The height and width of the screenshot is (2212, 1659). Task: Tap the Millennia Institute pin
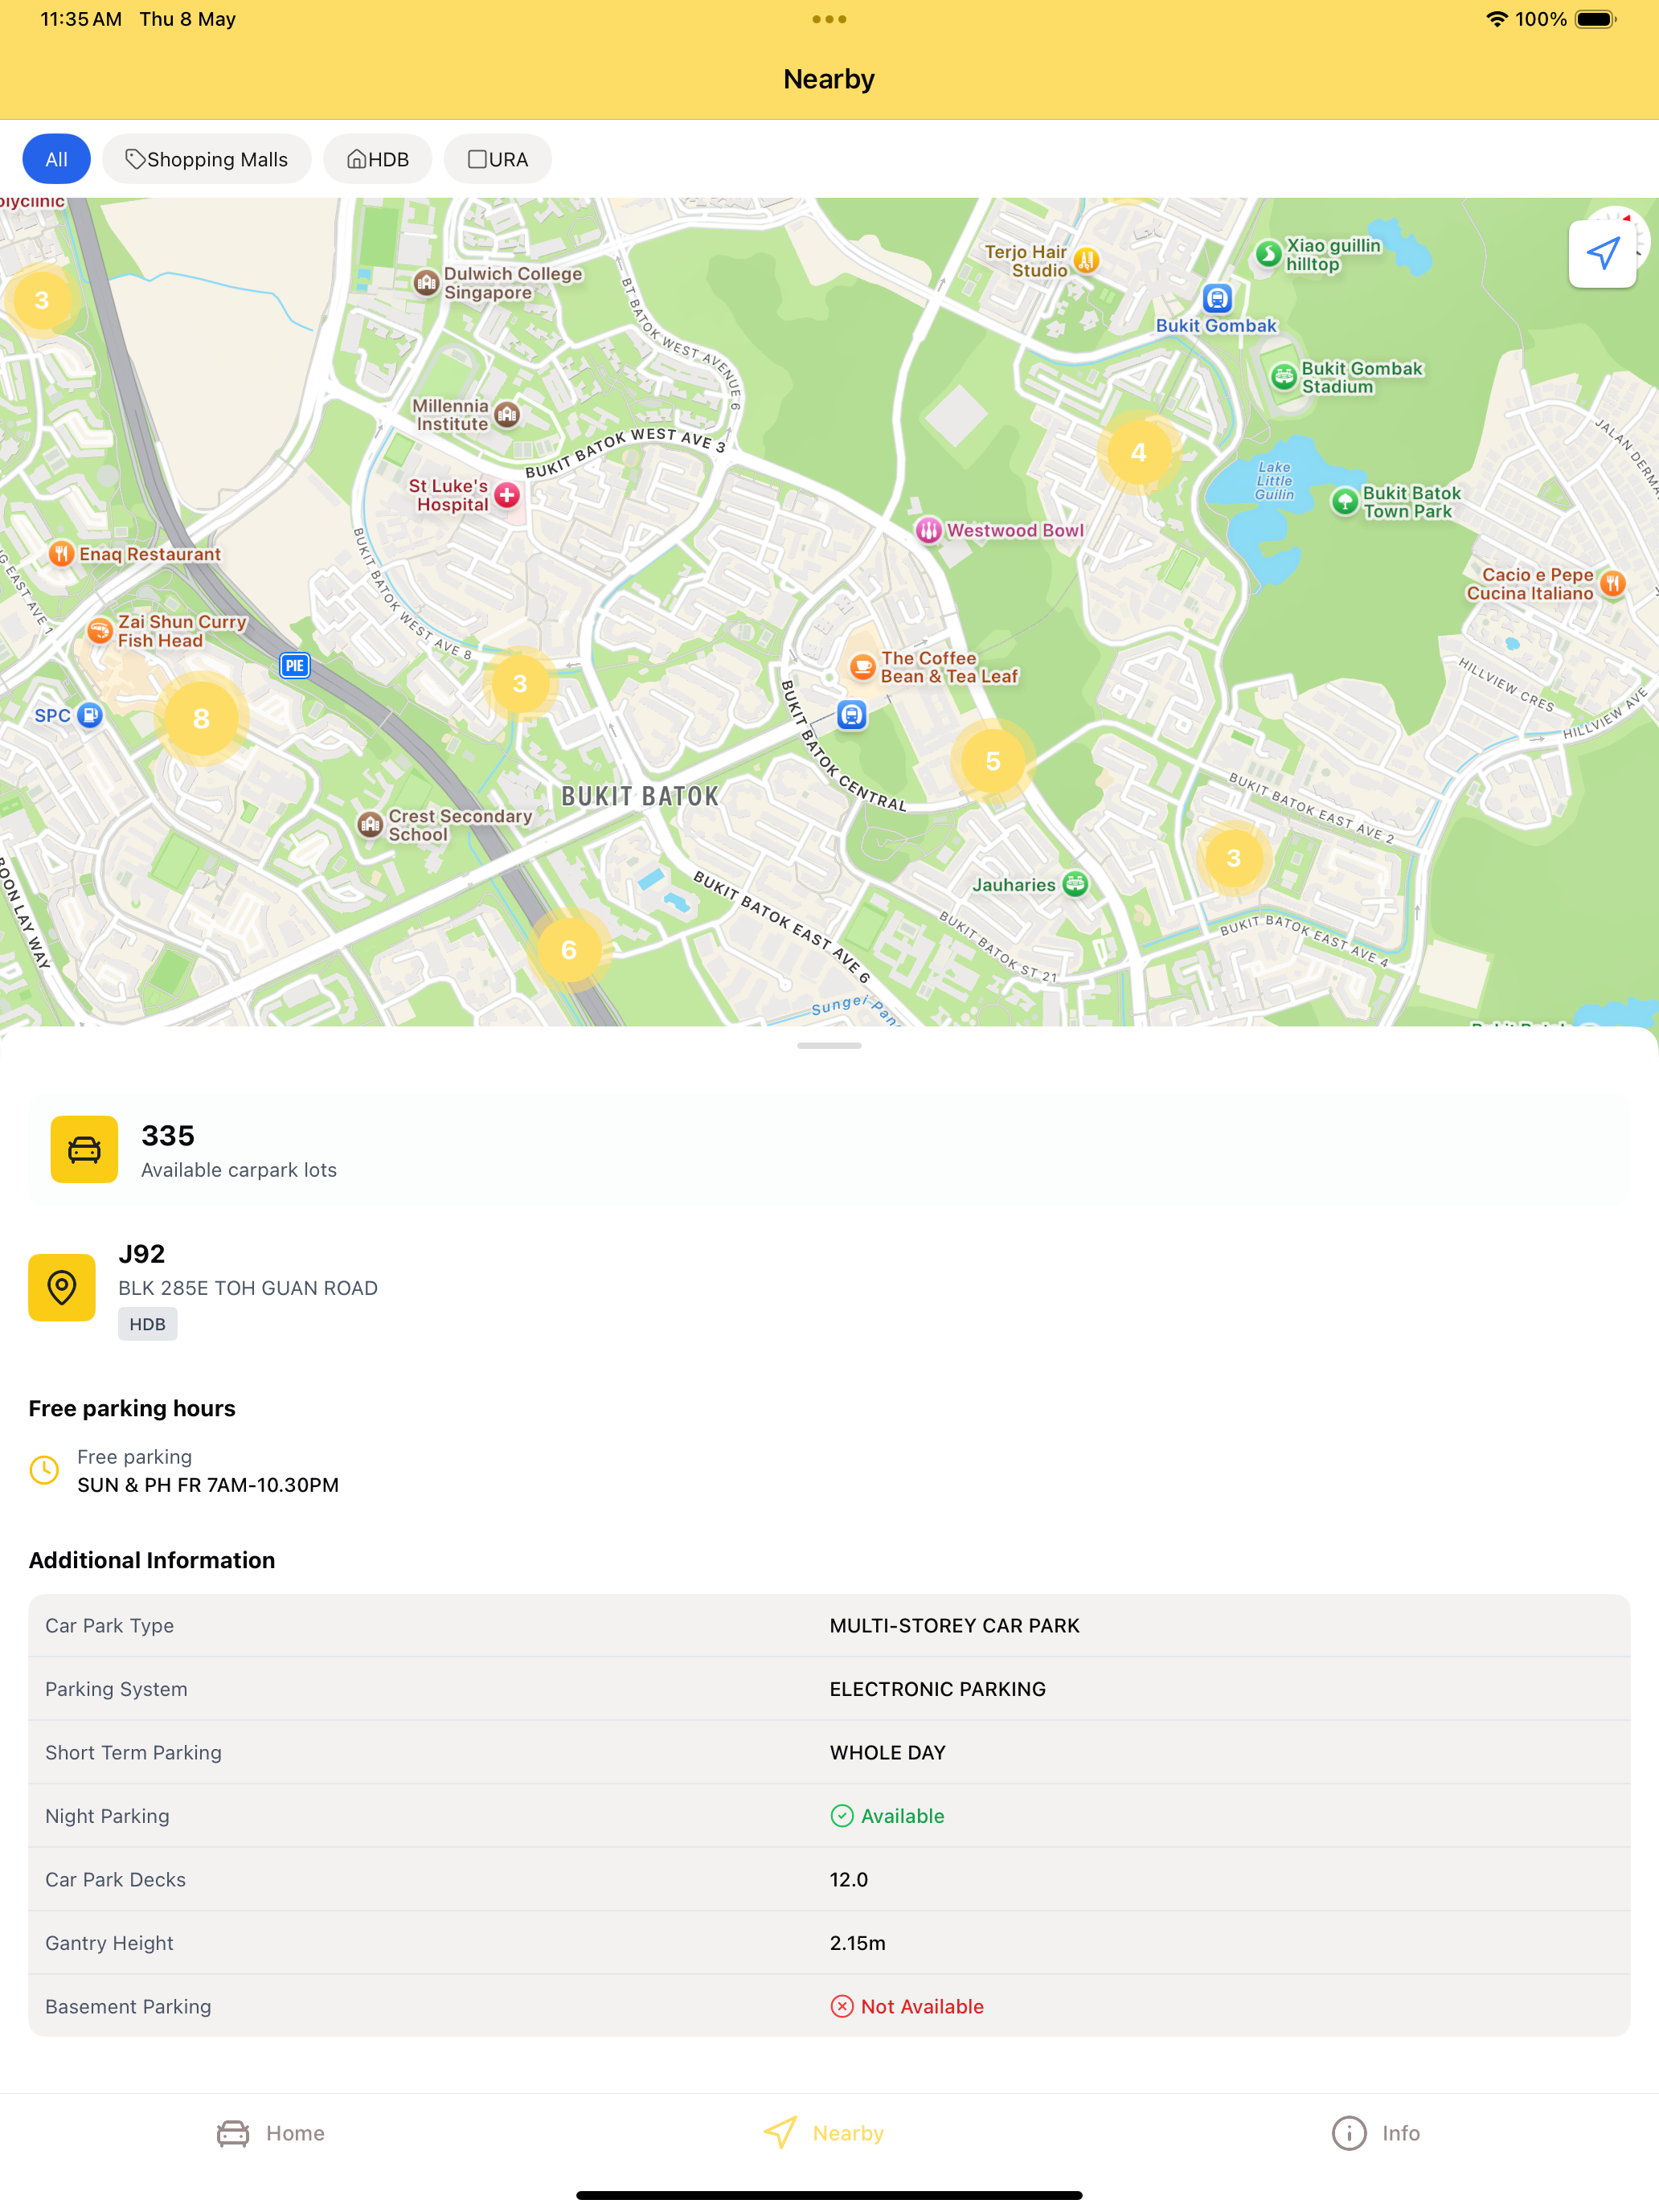pos(508,414)
